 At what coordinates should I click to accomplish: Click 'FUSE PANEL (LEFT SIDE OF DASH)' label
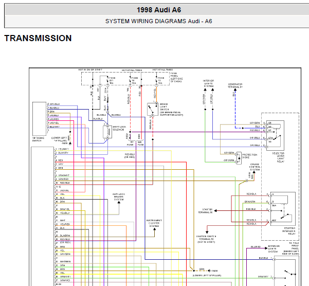click(176, 77)
